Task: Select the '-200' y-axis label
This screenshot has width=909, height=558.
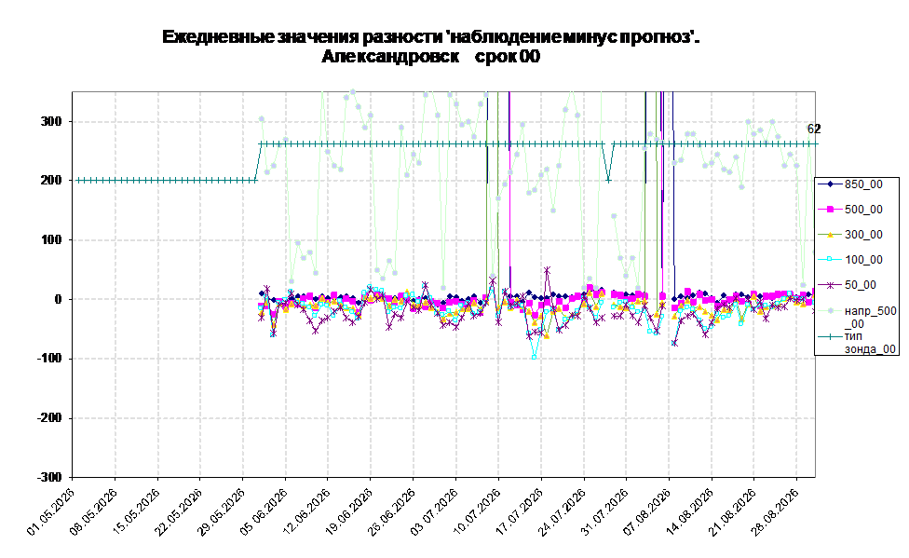Action: coord(48,417)
